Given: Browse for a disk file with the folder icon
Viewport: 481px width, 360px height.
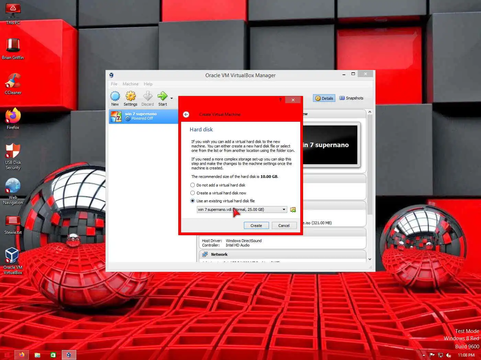Looking at the screenshot, I should coord(293,209).
